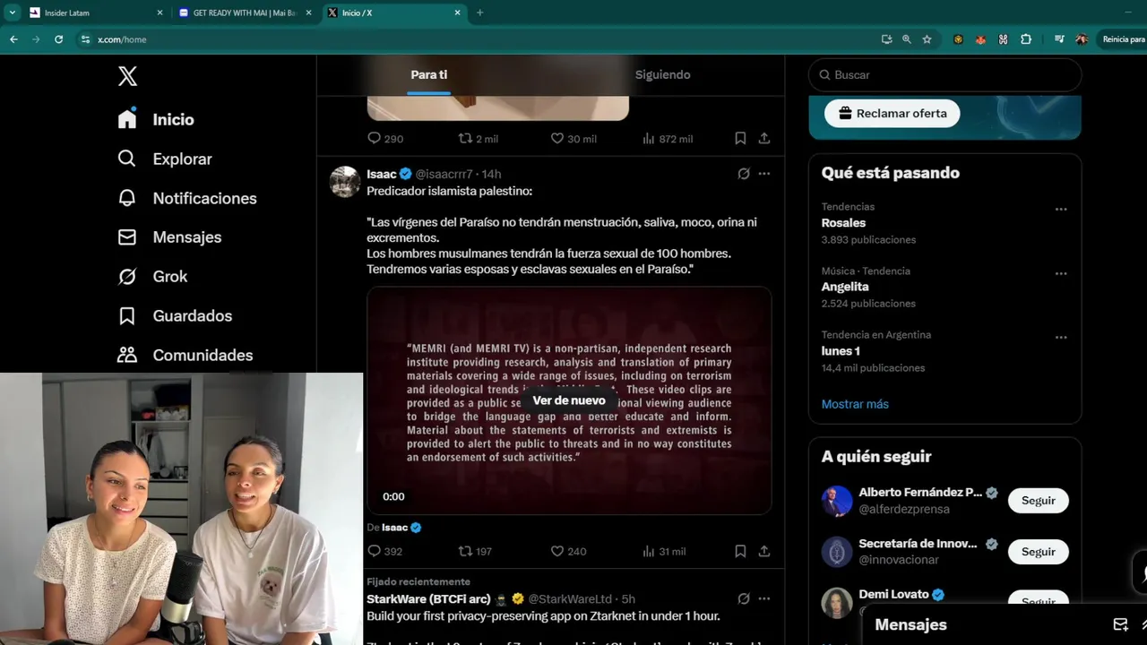
Task: Click the Reclamar oferta button
Action: [x=893, y=114]
